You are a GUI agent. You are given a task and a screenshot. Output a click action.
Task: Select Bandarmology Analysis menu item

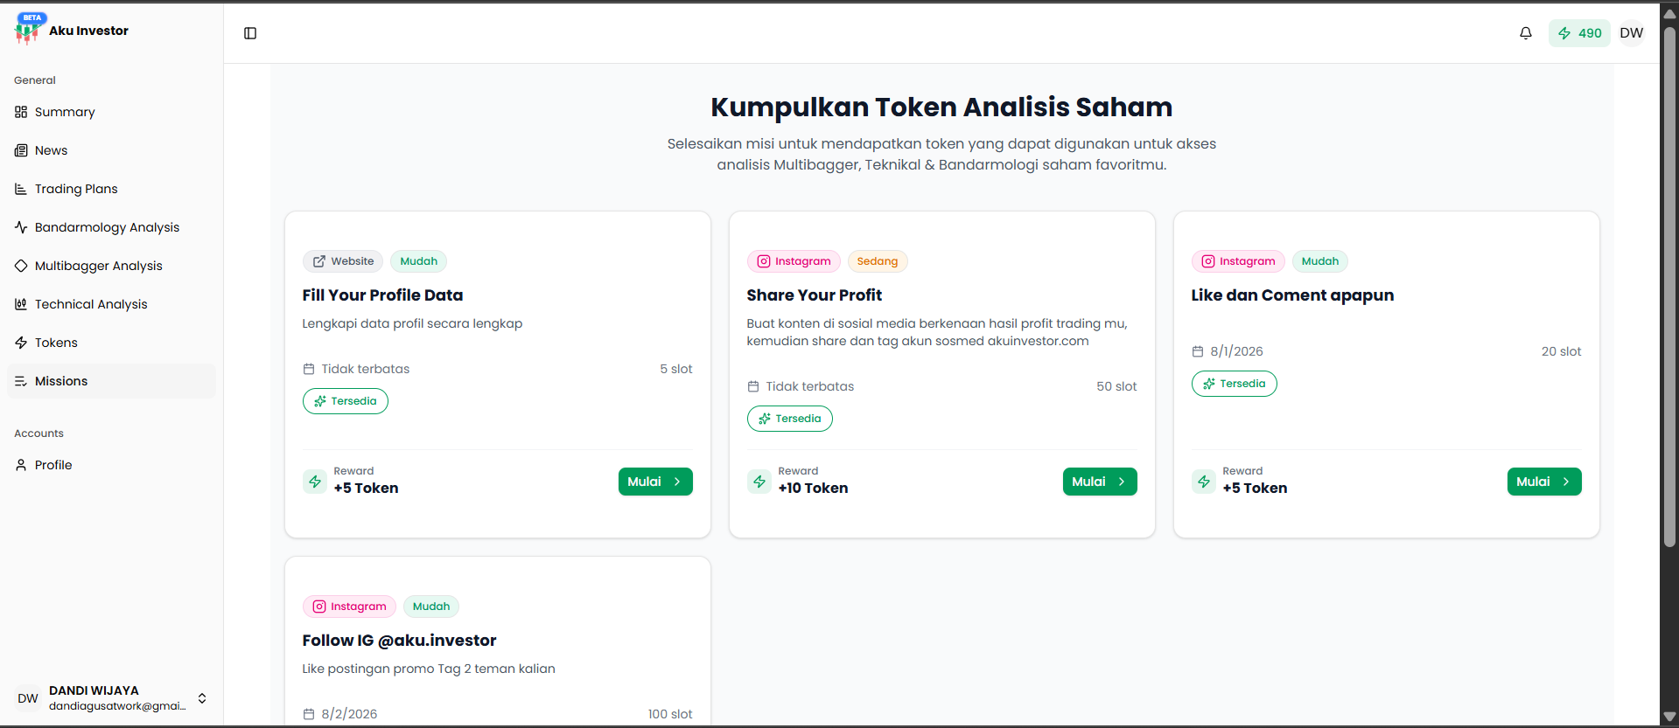(107, 227)
